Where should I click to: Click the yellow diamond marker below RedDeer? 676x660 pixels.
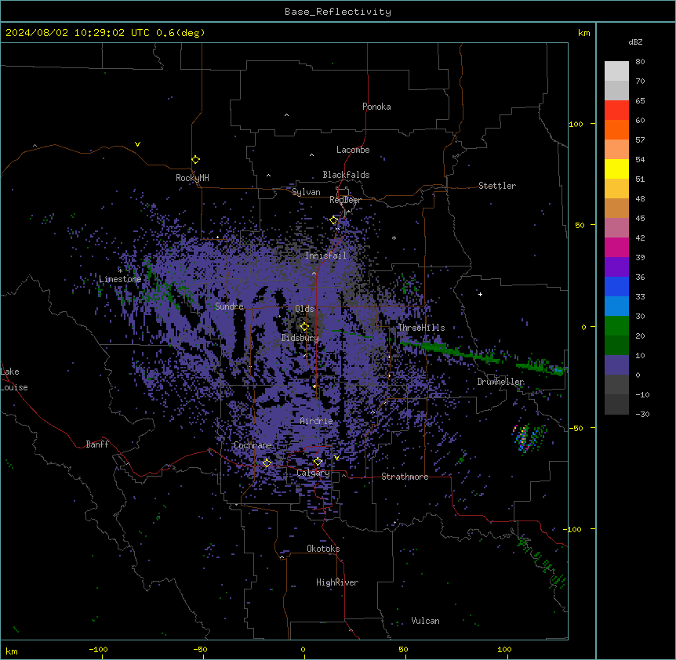334,220
